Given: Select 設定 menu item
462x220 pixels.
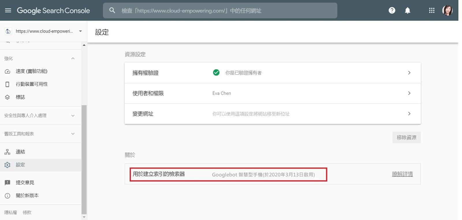Looking at the screenshot, I should pos(40,165).
